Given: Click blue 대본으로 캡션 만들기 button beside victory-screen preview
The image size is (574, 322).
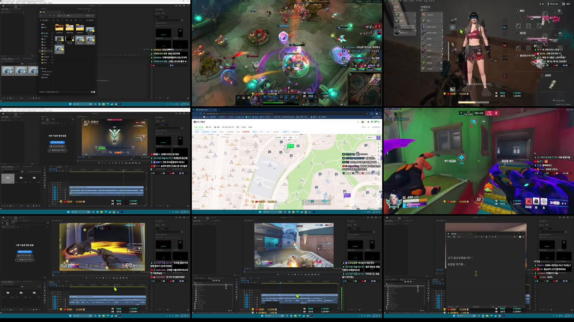Looking at the screenshot, I should pyautogui.click(x=57, y=142).
